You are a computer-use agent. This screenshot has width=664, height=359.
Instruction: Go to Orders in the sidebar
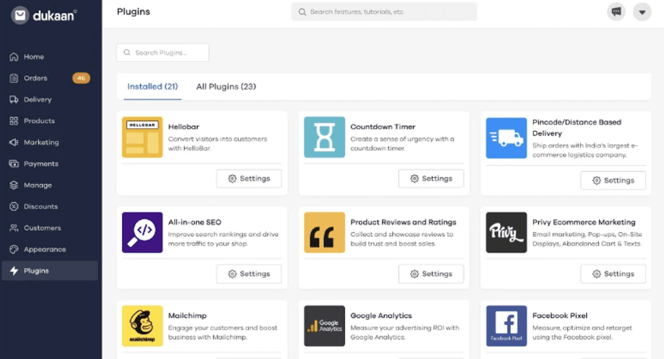[x=50, y=78]
